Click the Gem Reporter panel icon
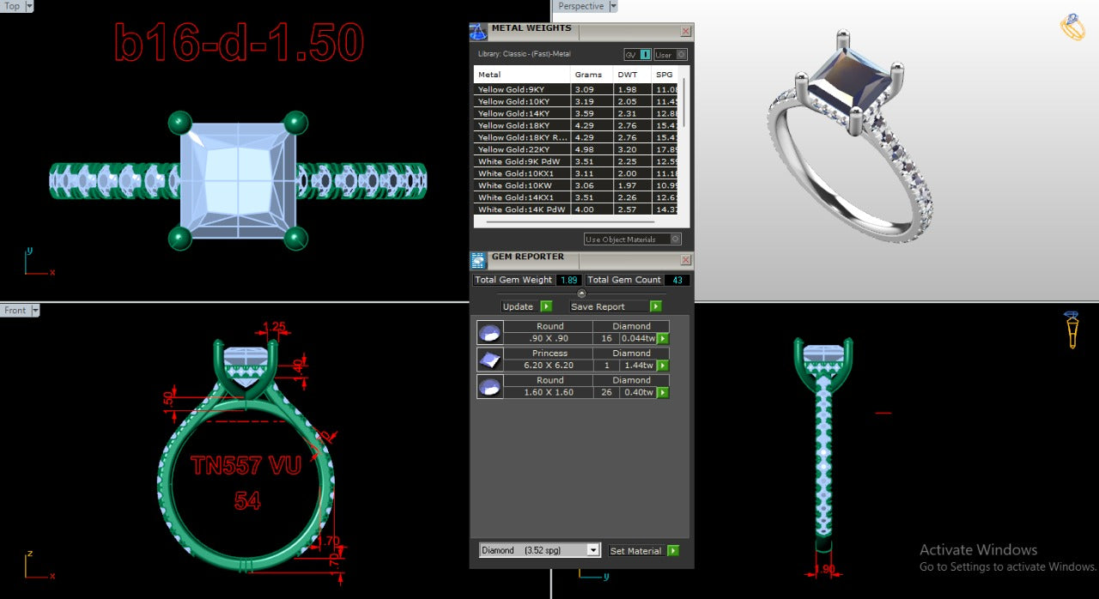Image resolution: width=1099 pixels, height=599 pixels. point(478,261)
